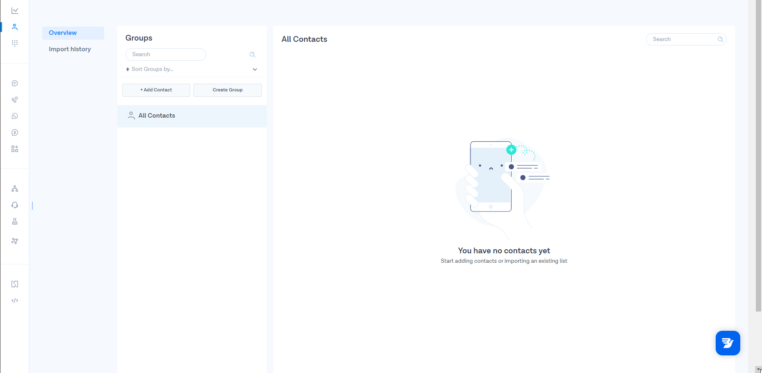Open the Analytics dashboard icon

coord(15,11)
